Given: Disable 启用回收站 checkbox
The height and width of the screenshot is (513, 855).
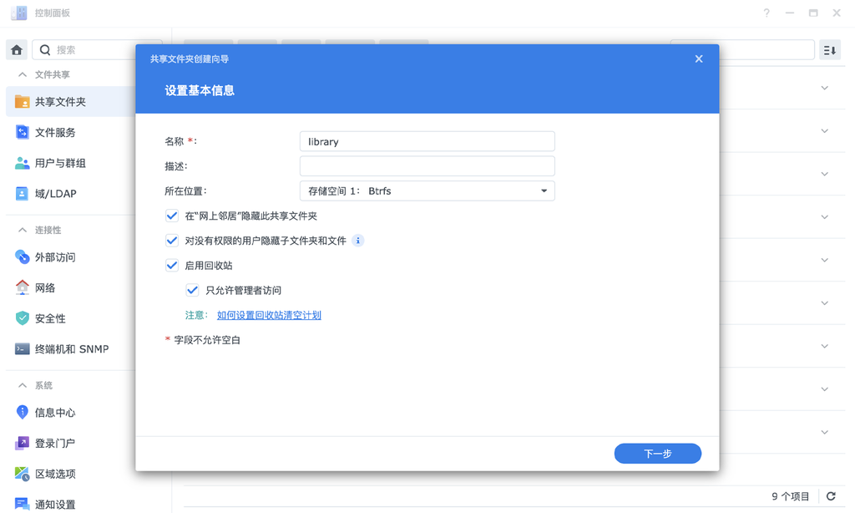Looking at the screenshot, I should click(171, 265).
